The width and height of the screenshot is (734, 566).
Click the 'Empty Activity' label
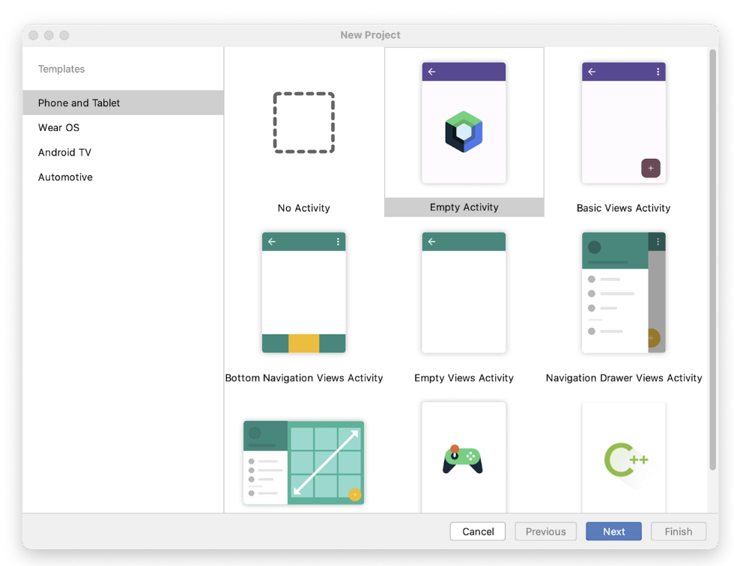[464, 207]
